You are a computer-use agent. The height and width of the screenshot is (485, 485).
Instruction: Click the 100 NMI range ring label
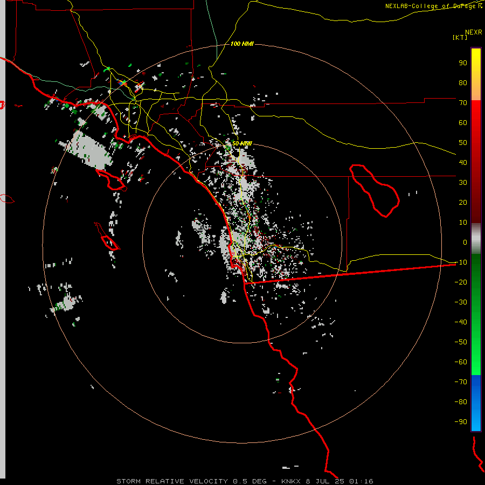242,44
